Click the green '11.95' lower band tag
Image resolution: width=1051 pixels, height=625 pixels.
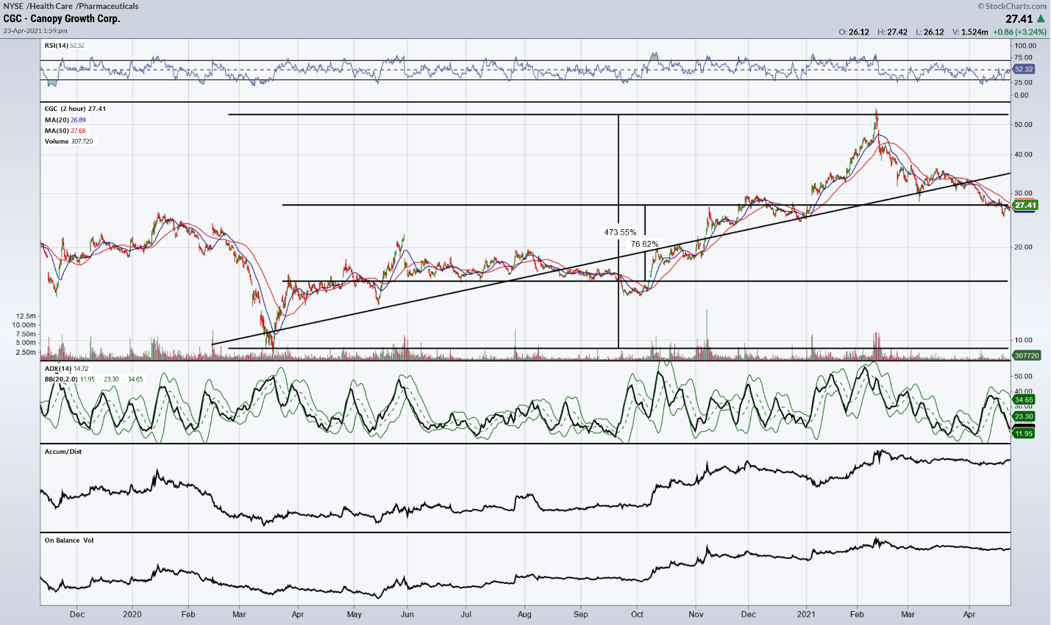point(1024,433)
